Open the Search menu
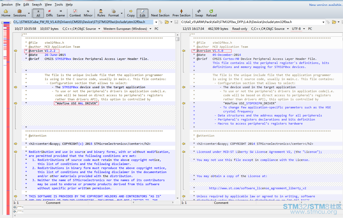343x218 pixels. pos(37,5)
